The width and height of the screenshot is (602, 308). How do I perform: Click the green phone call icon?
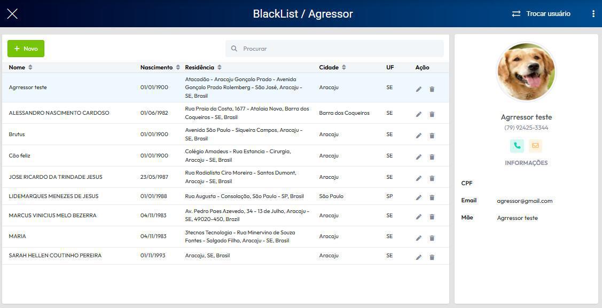[517, 146]
